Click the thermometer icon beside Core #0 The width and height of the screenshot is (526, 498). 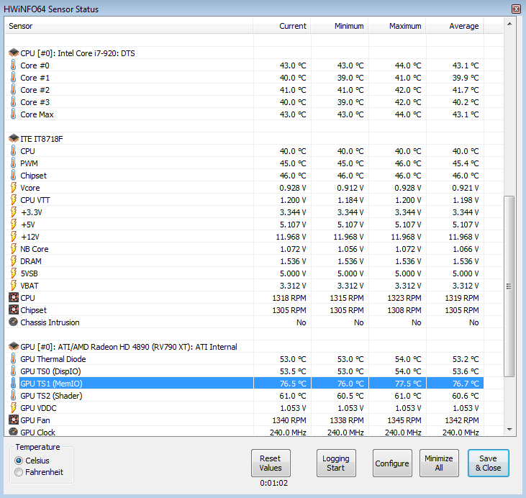coord(13,65)
